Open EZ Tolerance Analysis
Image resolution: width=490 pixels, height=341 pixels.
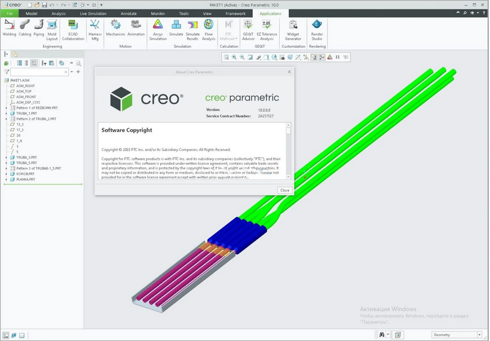click(x=267, y=30)
